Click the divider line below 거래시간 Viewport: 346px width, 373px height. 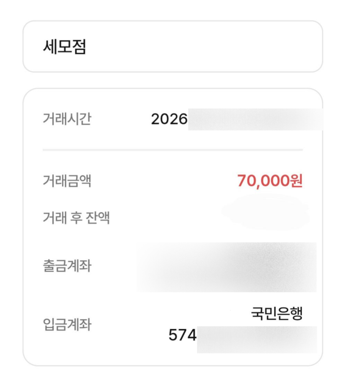click(x=172, y=150)
